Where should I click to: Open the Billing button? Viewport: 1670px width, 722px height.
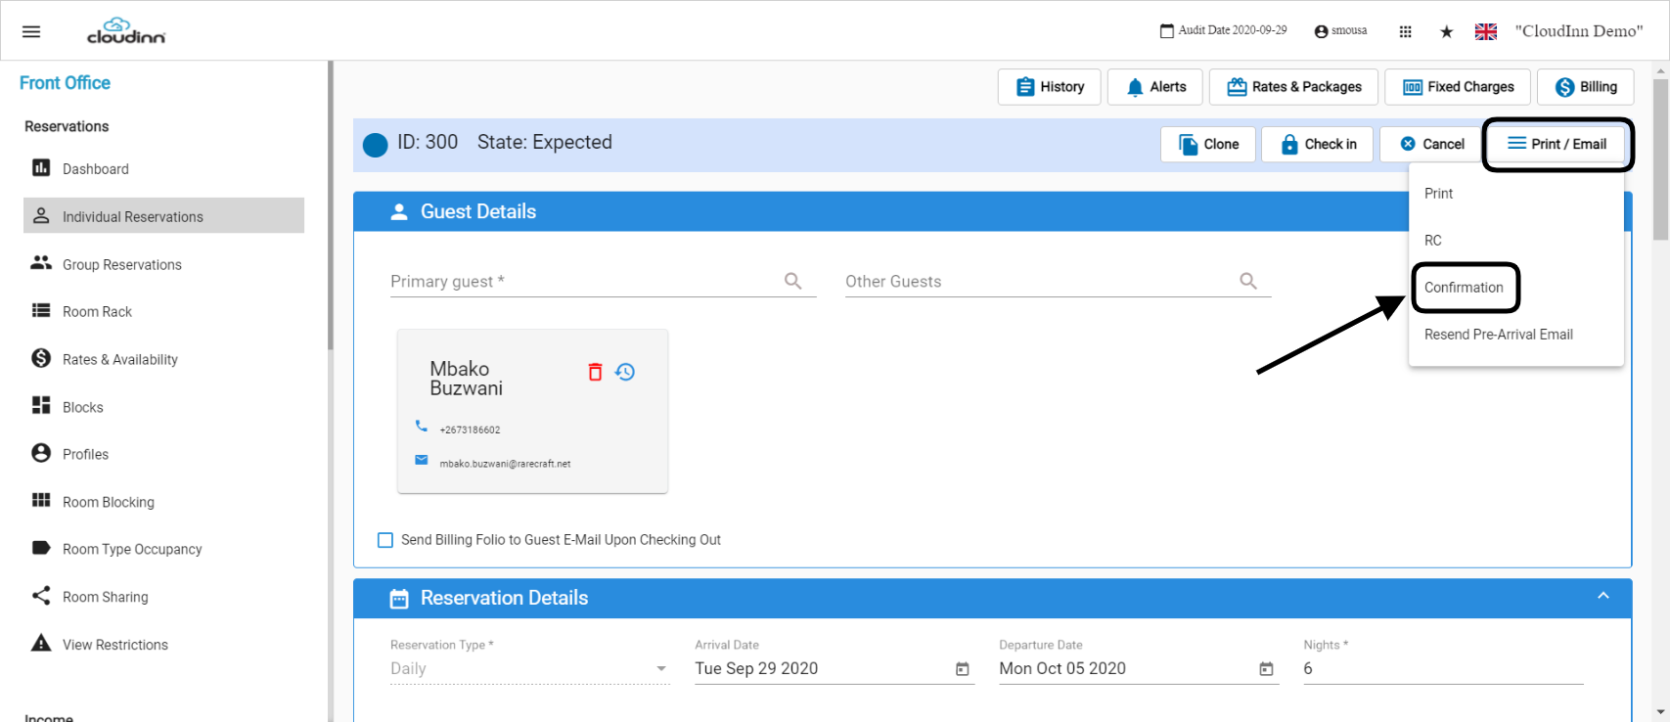pos(1586,87)
